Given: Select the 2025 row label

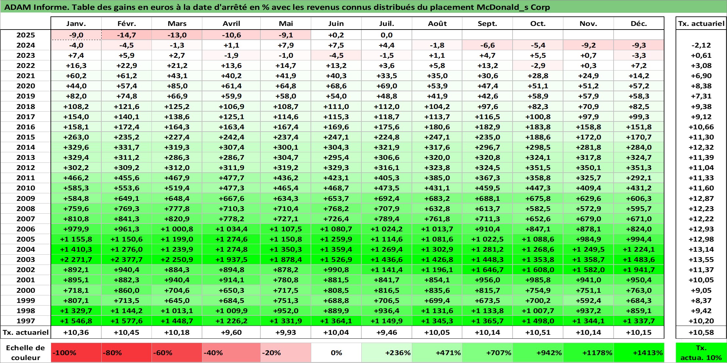Looking at the screenshot, I should [26, 35].
